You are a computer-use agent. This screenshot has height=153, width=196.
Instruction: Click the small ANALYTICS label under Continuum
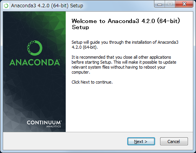[53, 127]
